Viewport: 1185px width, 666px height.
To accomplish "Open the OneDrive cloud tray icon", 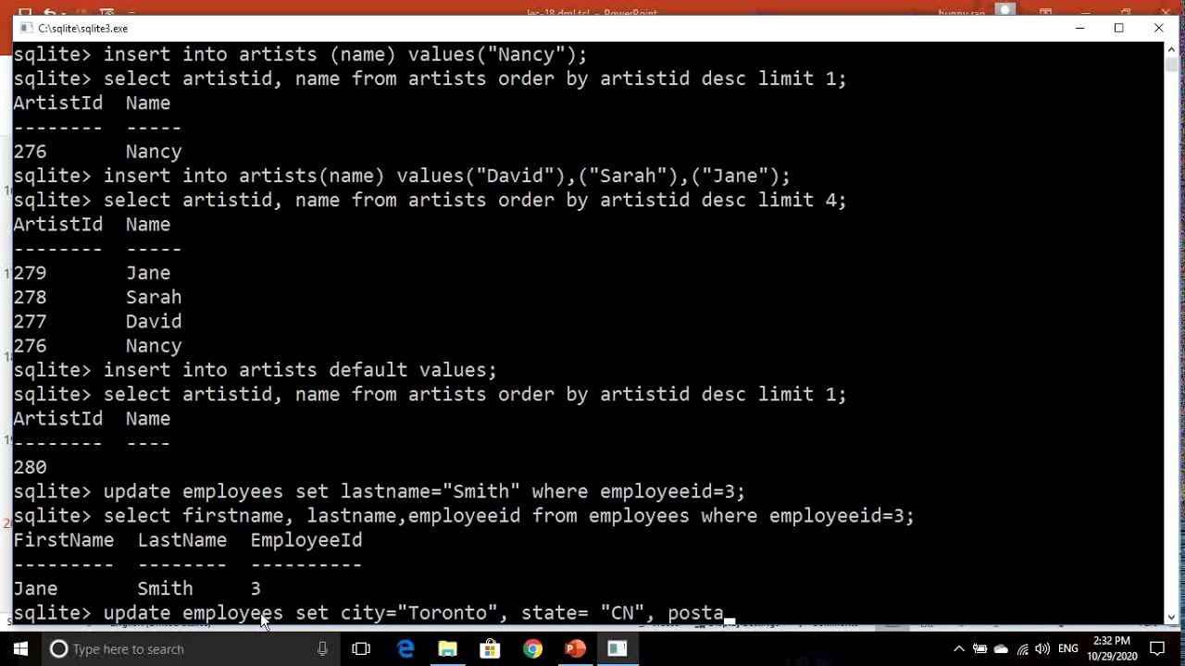I will [x=1001, y=649].
